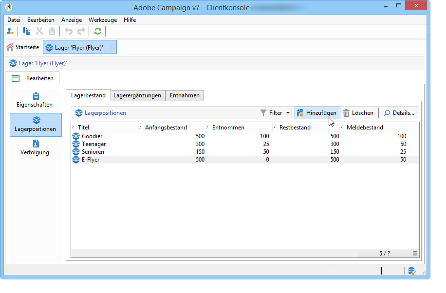This screenshot has height=293, width=446.
Task: Click Anfangsbestand value 150 in Senioren row
Action: click(x=200, y=152)
